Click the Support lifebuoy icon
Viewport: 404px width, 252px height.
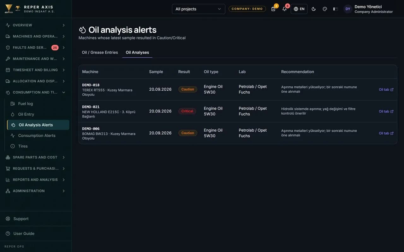coord(8,219)
